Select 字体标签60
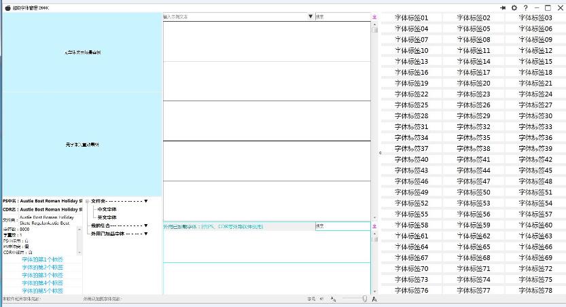 point(535,225)
